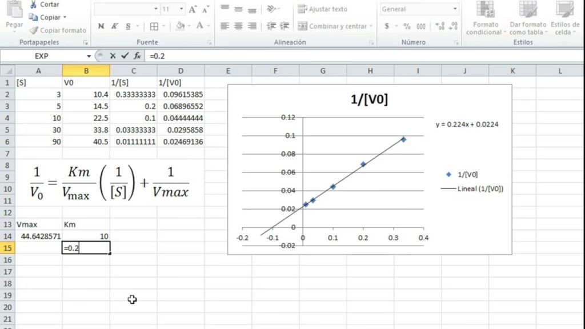Apply percent style to the cell
The width and height of the screenshot is (585, 329).
(407, 26)
